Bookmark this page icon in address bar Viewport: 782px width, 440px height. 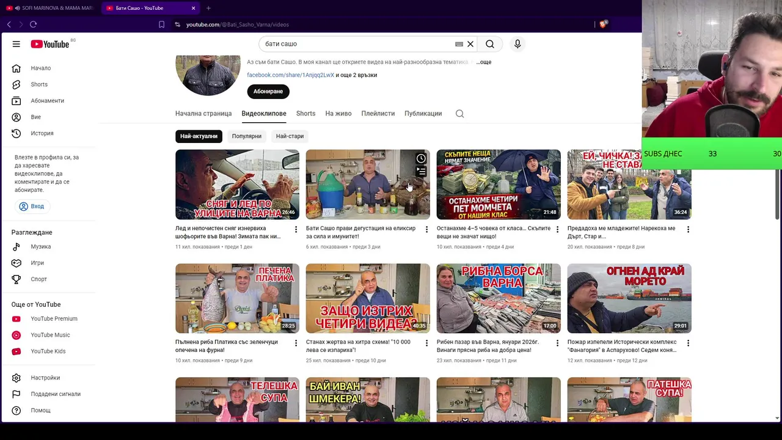click(x=161, y=24)
